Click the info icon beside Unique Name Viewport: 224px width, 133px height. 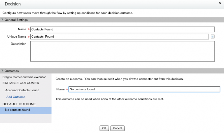click(x=213, y=36)
